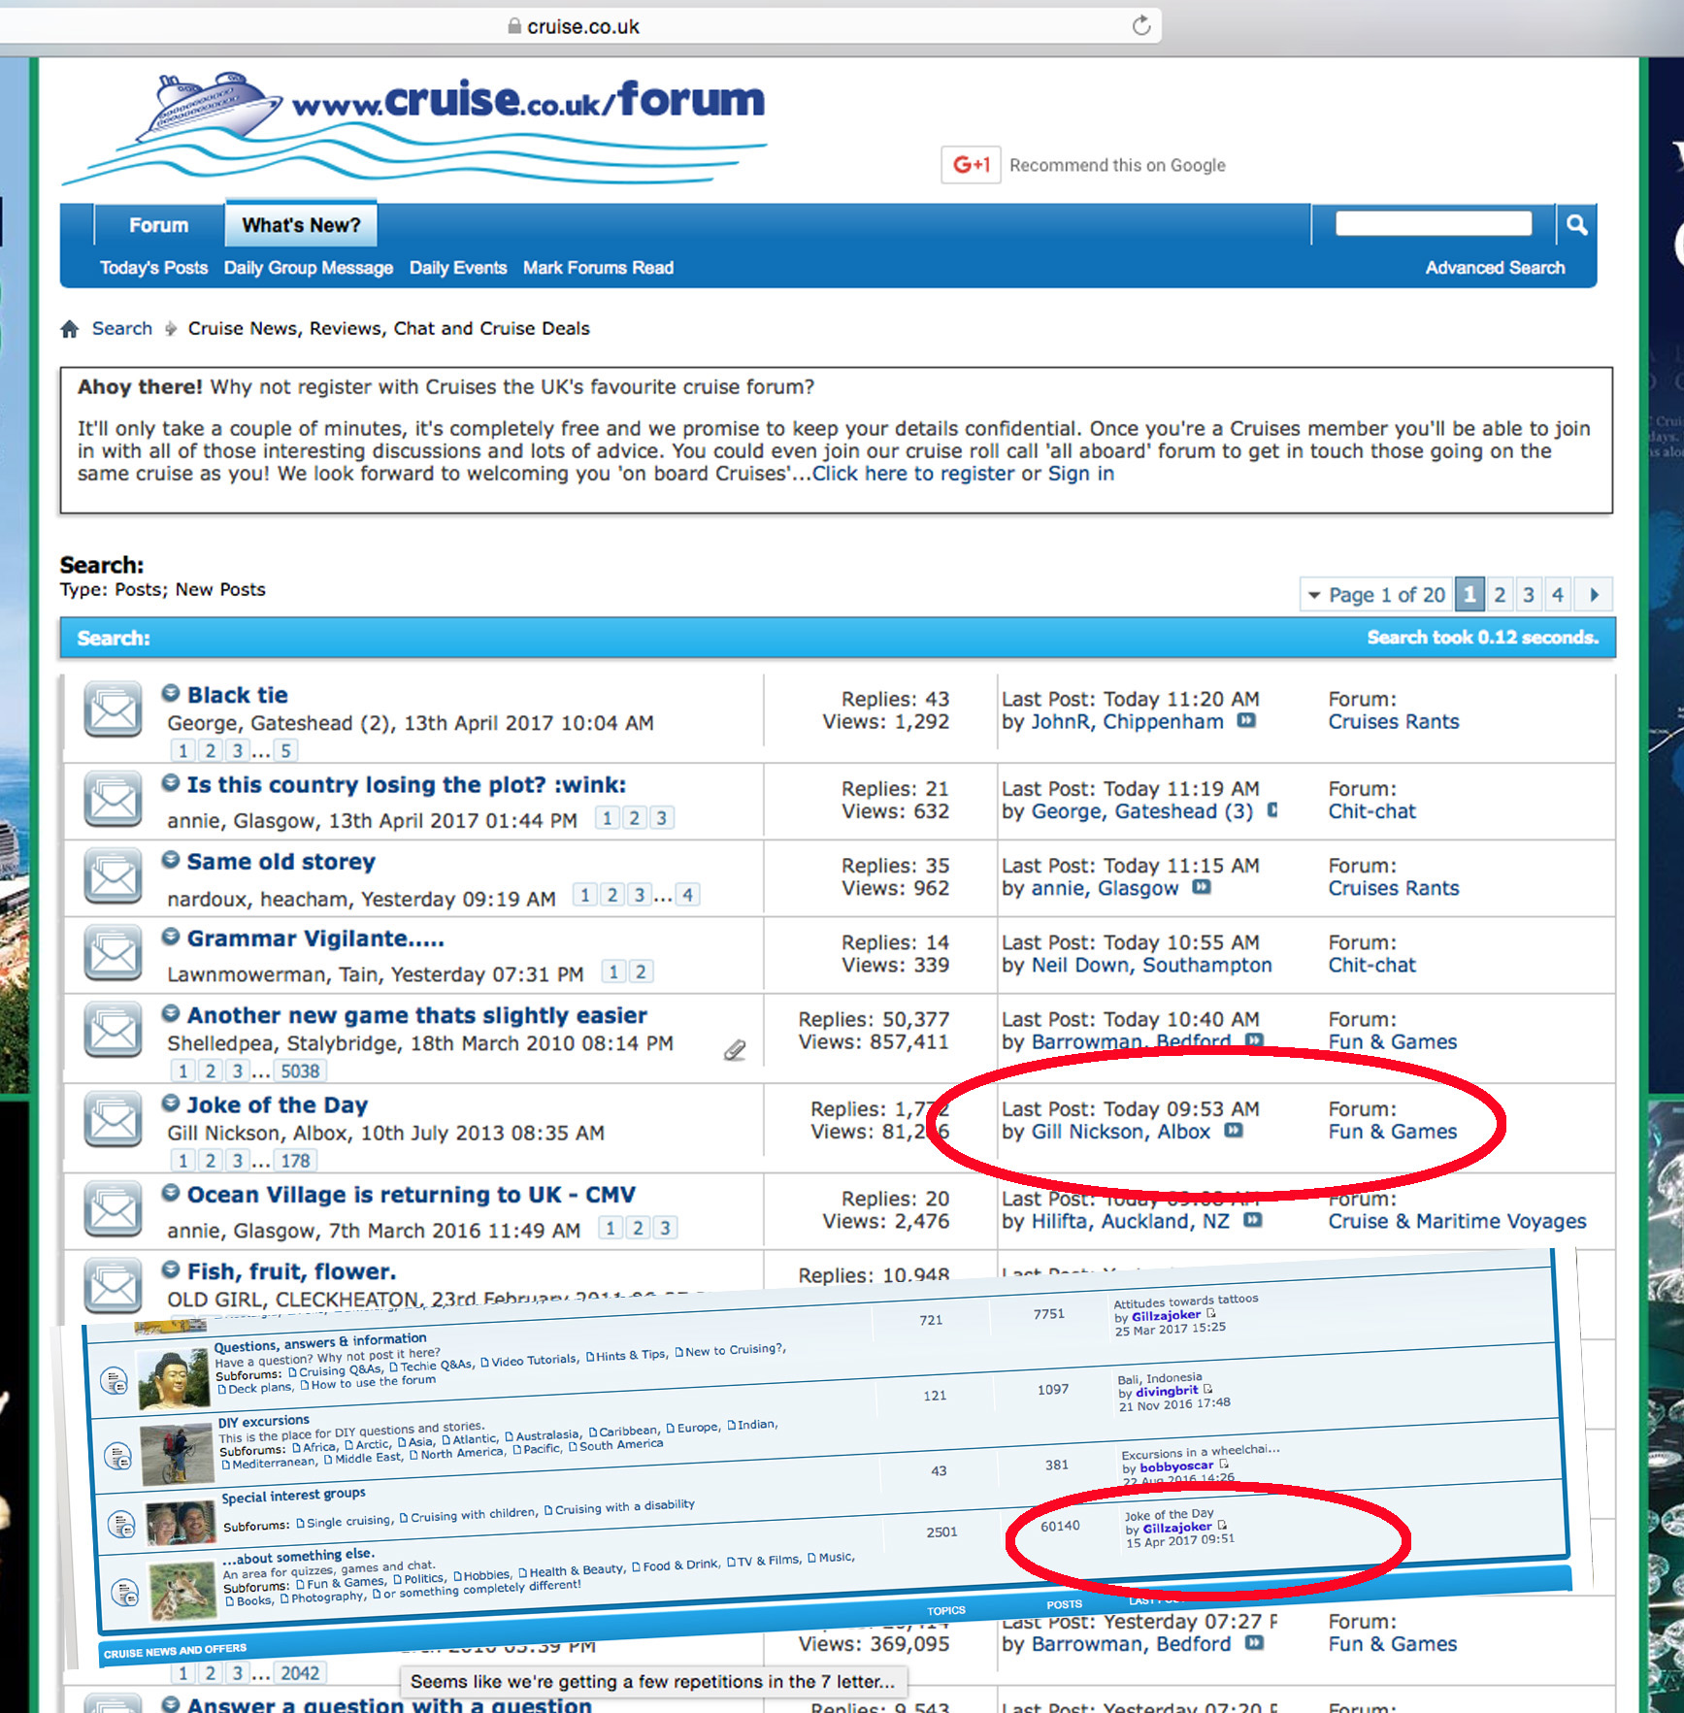
Task: Go to last post icon by JohnR, Chippenham
Action: click(1246, 721)
